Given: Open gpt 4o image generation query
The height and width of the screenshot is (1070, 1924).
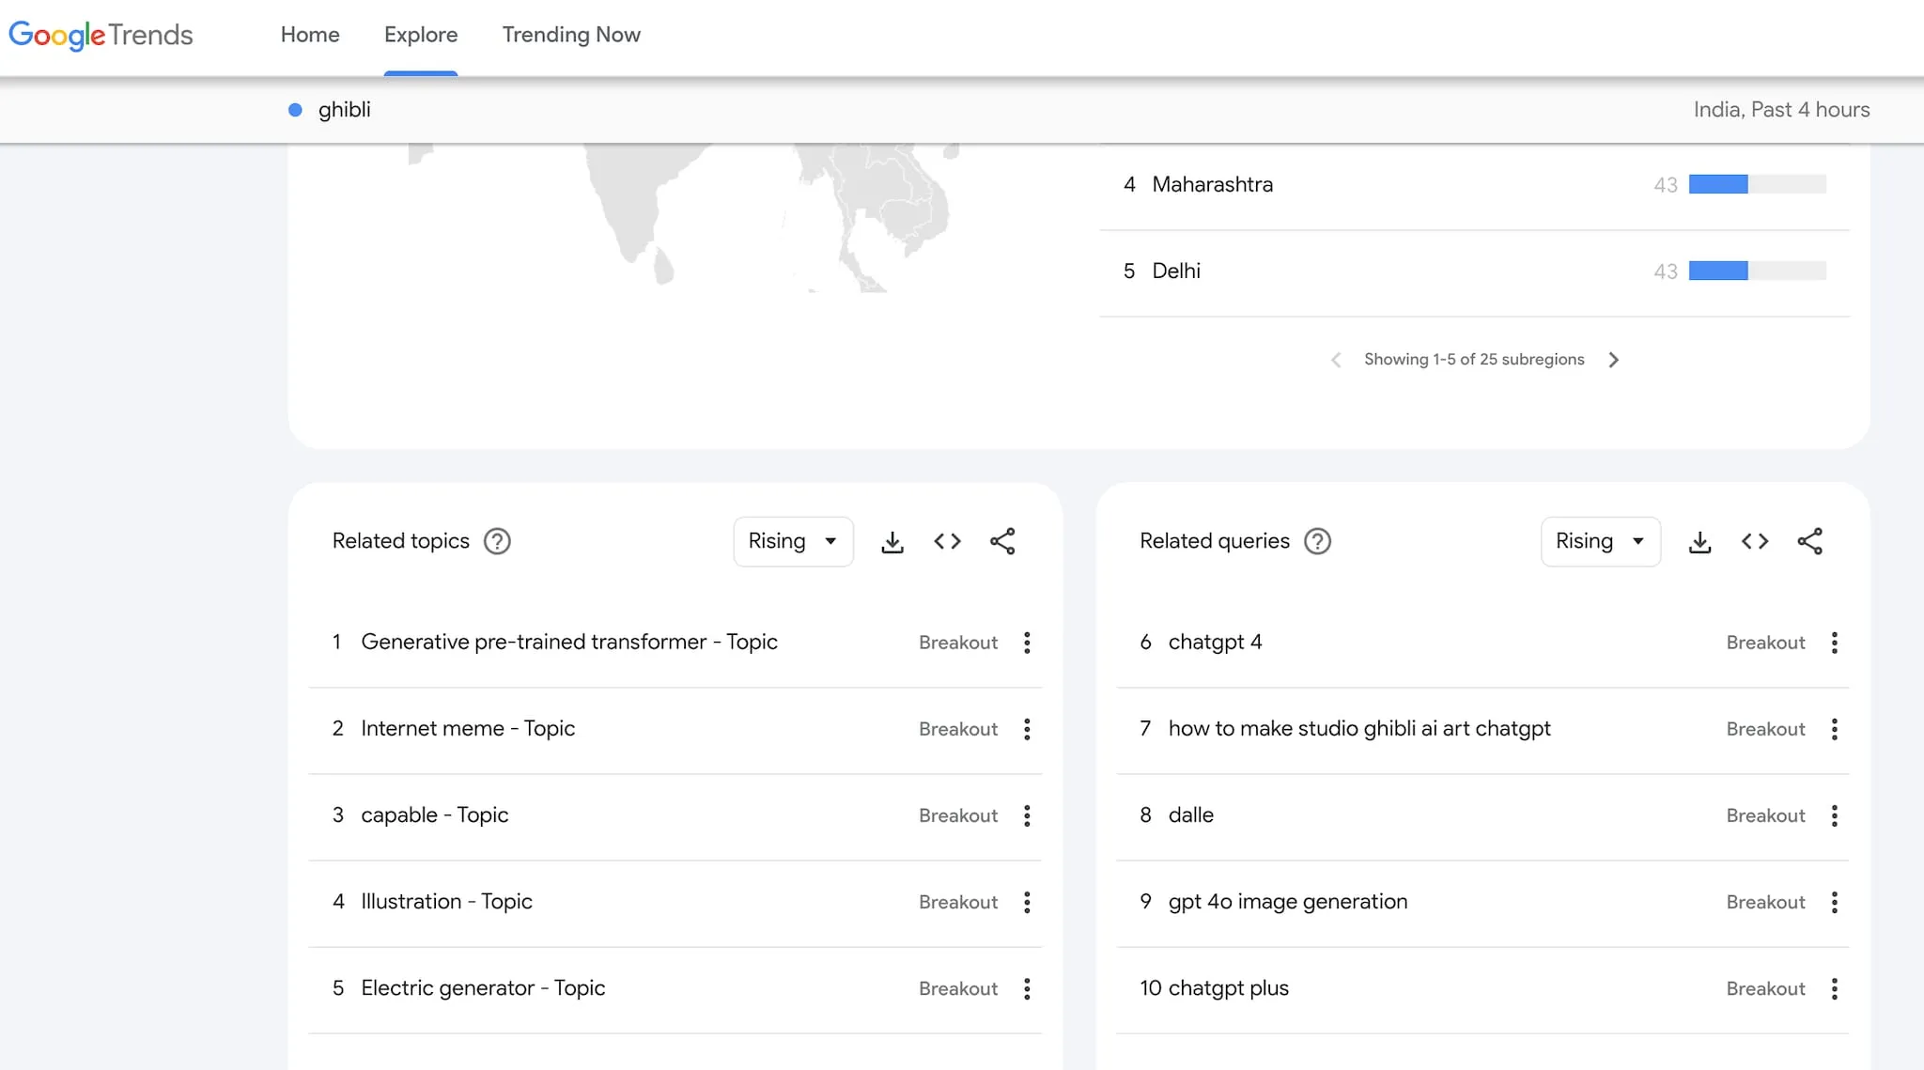Looking at the screenshot, I should pyautogui.click(x=1288, y=902).
